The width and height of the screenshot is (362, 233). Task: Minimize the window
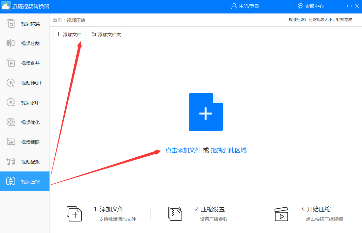tap(342, 6)
